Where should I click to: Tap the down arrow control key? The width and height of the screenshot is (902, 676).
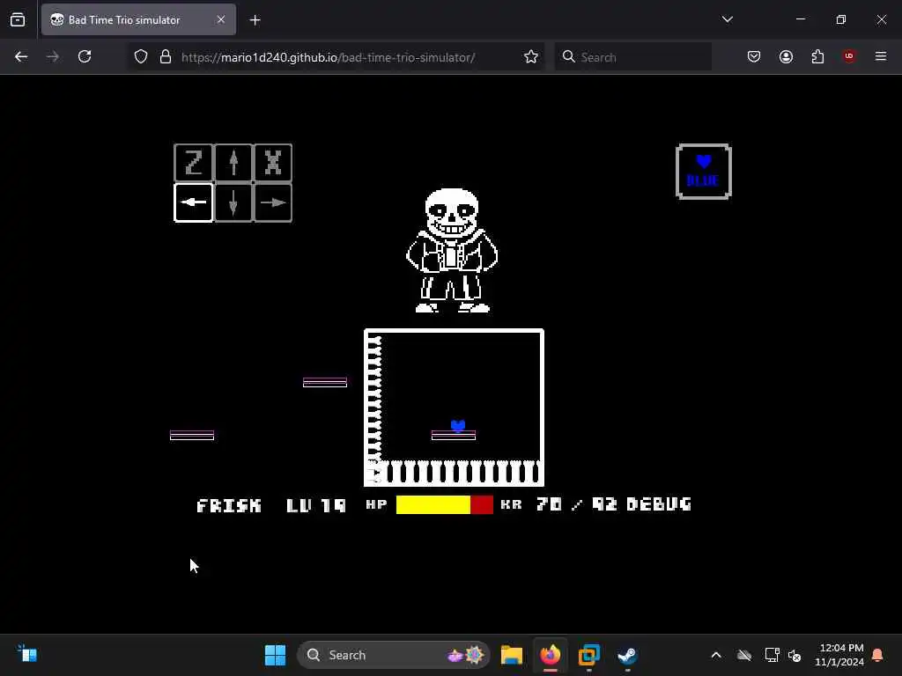pyautogui.click(x=233, y=202)
